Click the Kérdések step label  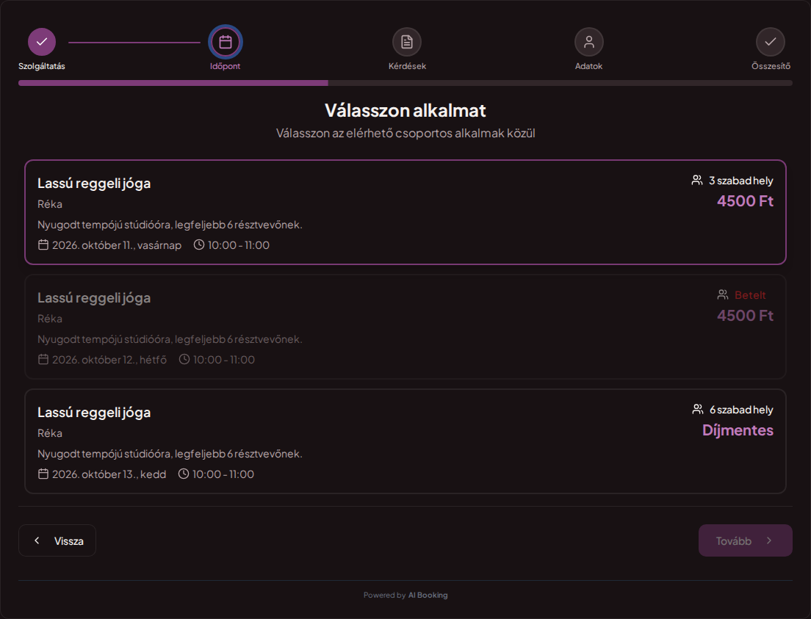pyautogui.click(x=407, y=66)
